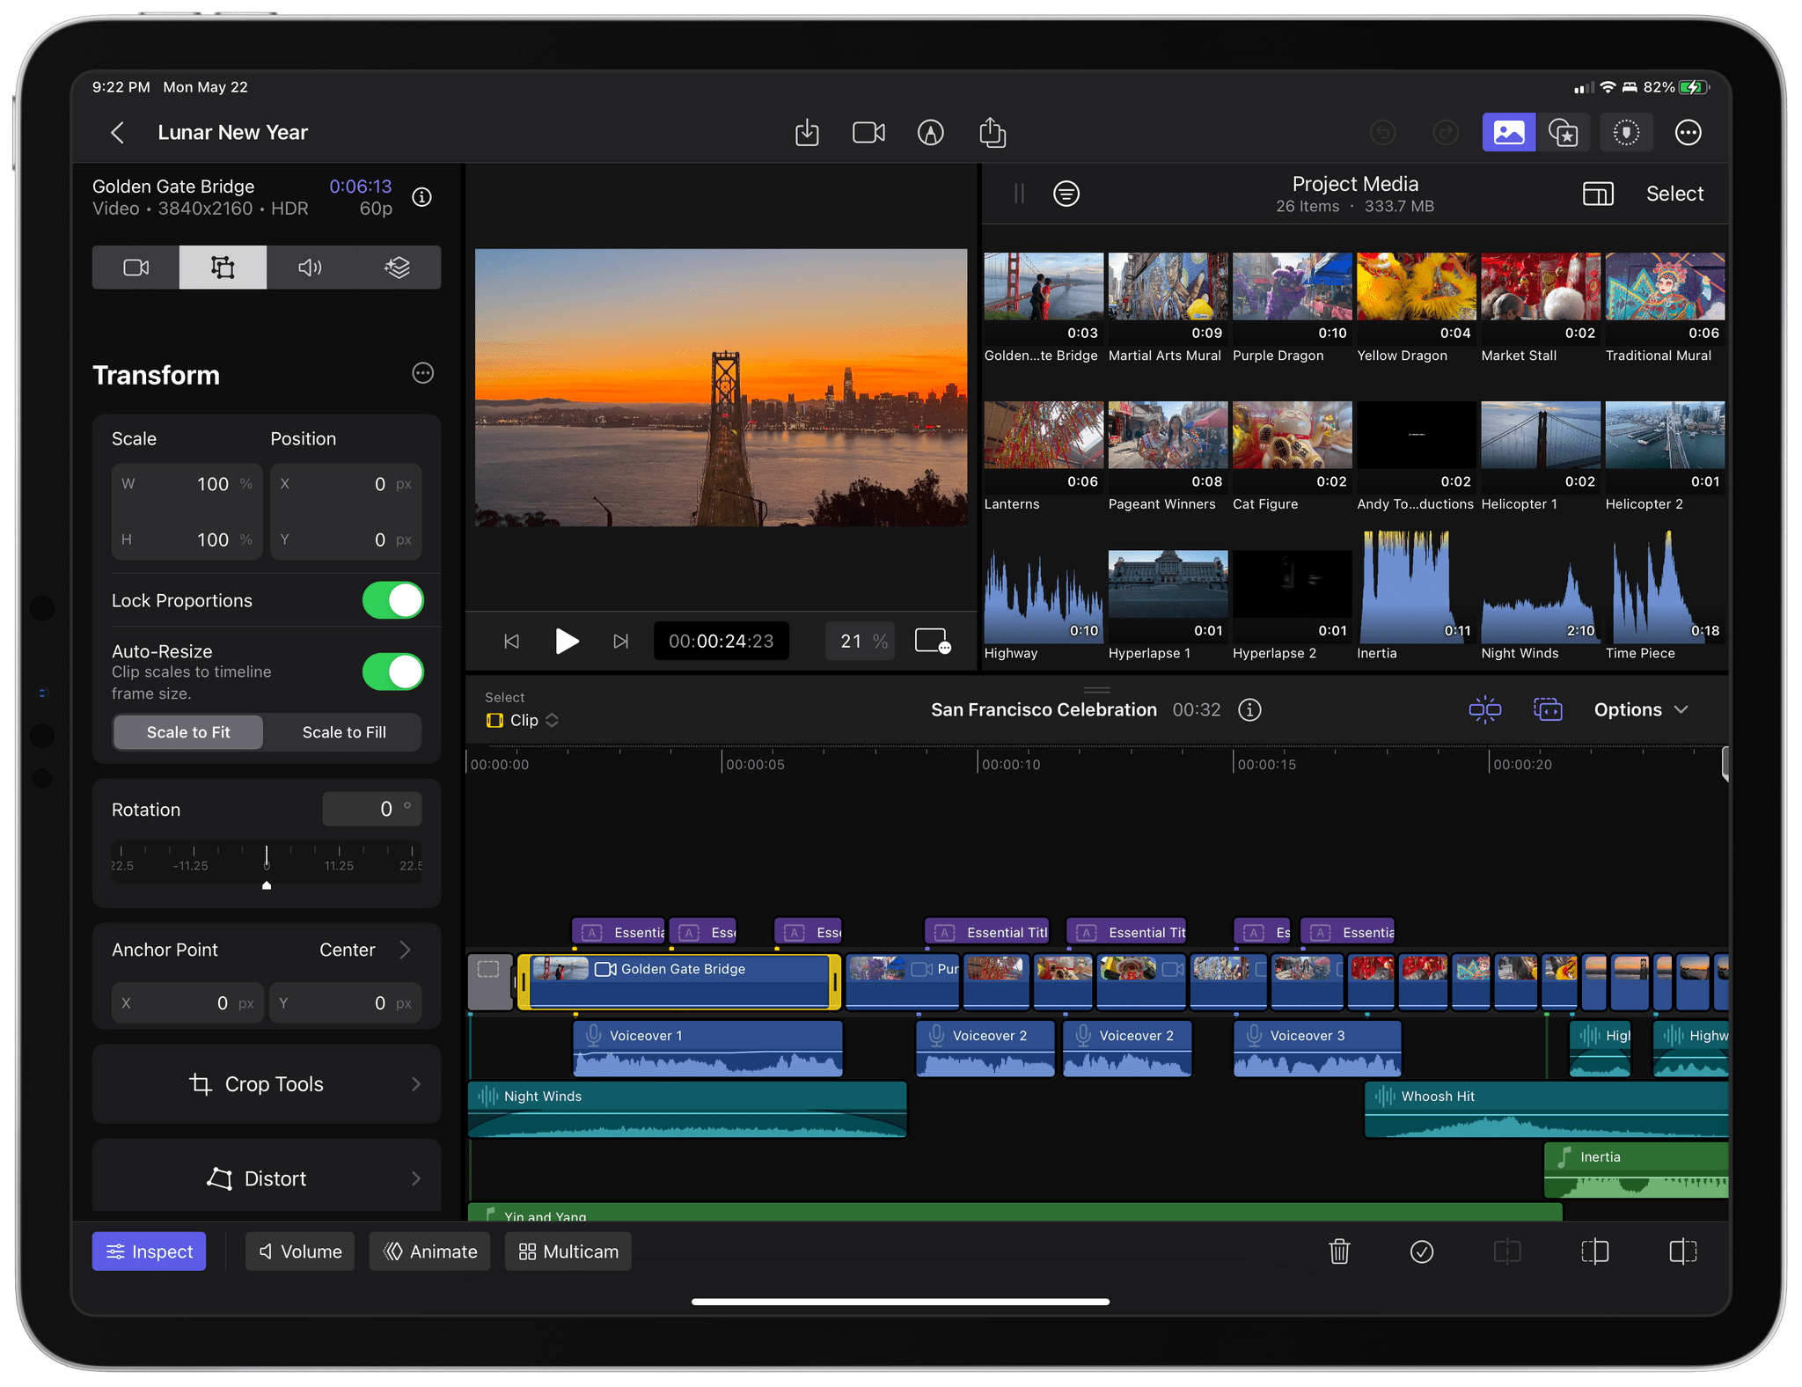The height and width of the screenshot is (1387, 1802).
Task: Trim clip start bracket icon
Action: click(x=1594, y=1251)
